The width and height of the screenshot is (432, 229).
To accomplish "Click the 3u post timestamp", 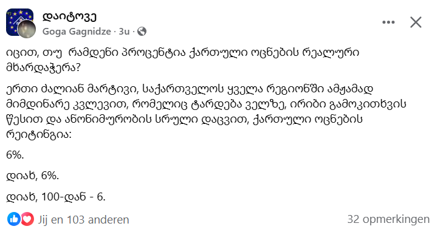I will pos(124,32).
